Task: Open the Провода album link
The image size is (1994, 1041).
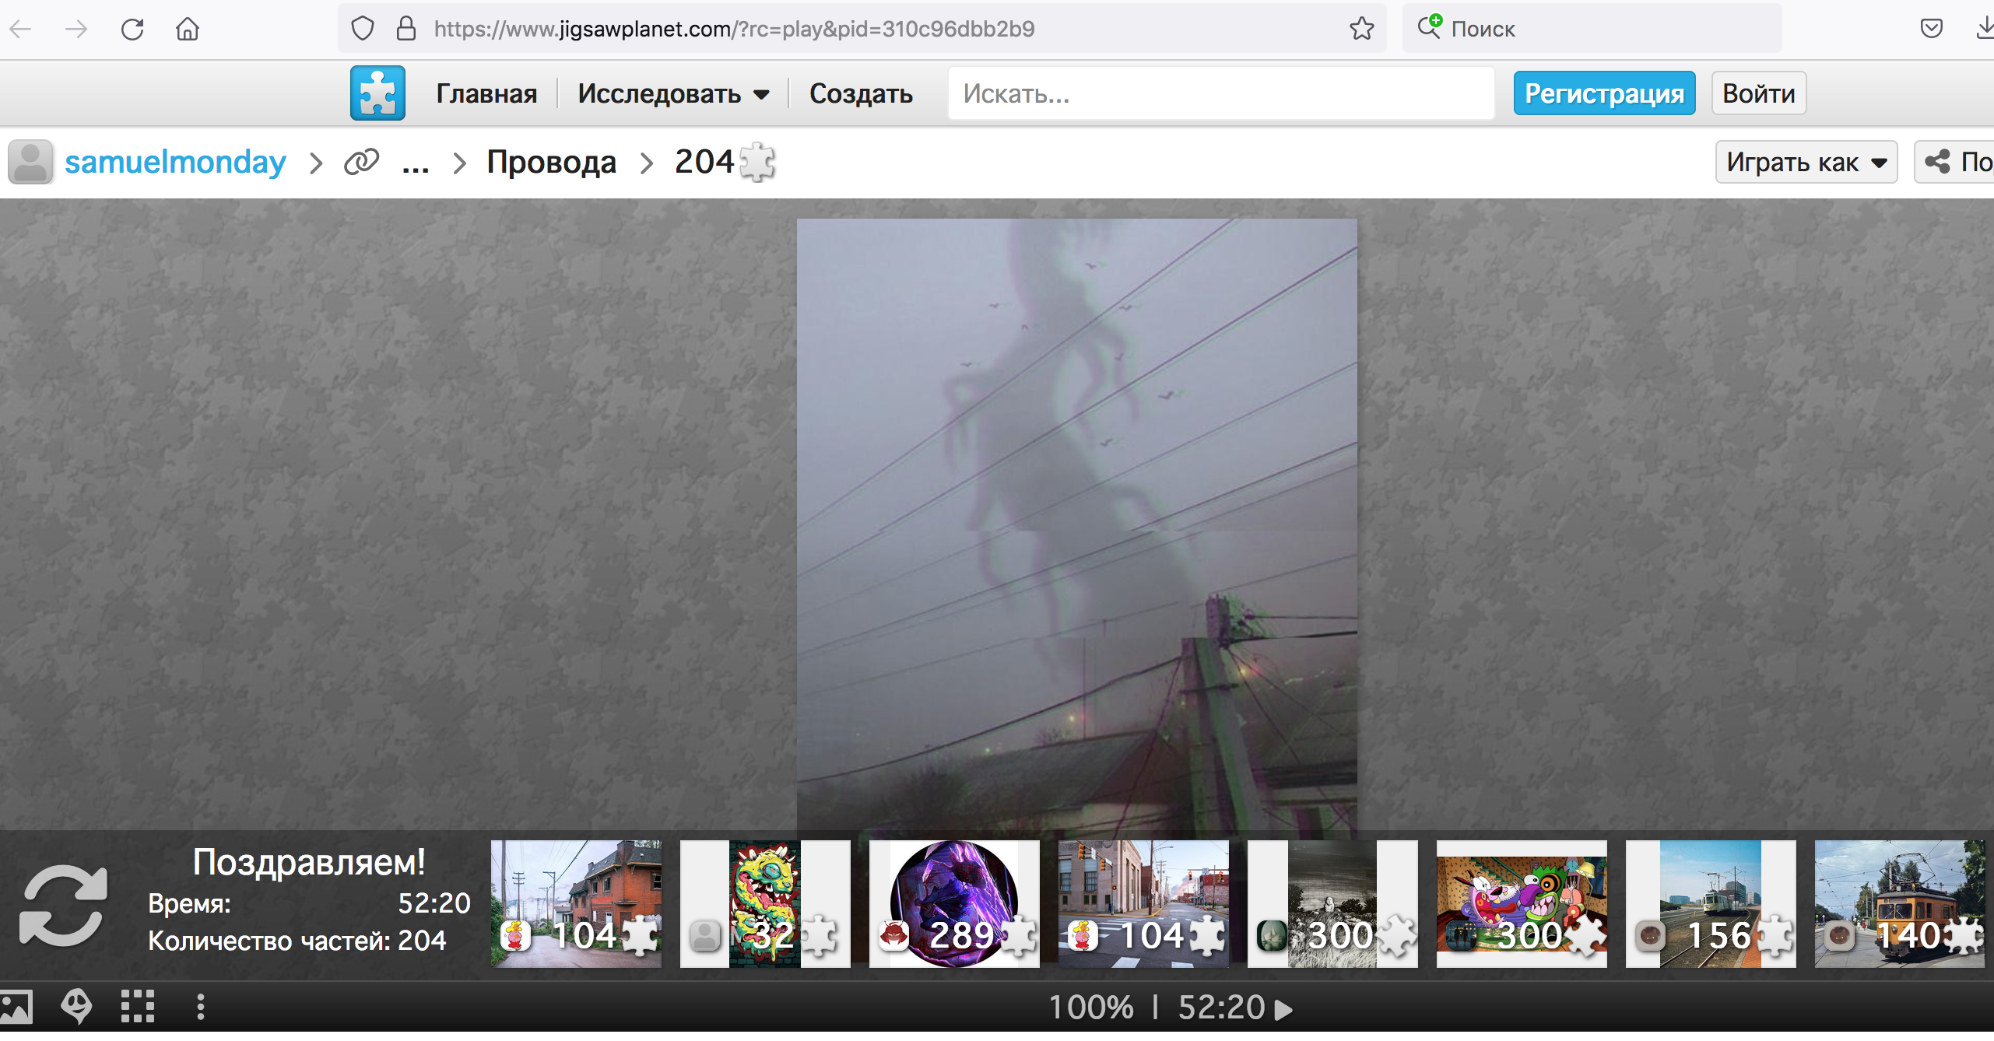Action: coord(552,162)
